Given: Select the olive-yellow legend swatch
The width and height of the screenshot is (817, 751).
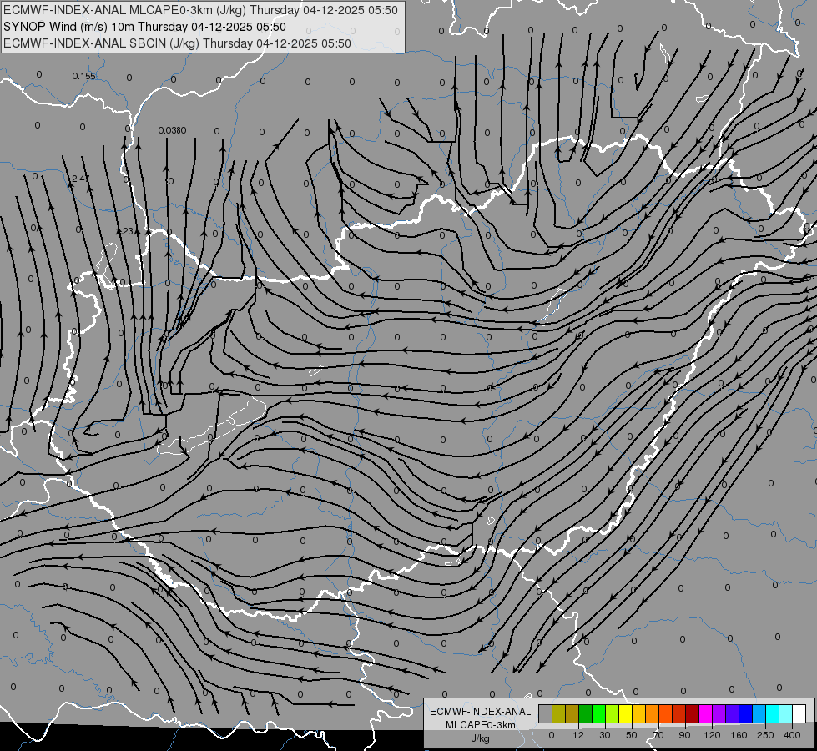Looking at the screenshot, I should point(558,713).
